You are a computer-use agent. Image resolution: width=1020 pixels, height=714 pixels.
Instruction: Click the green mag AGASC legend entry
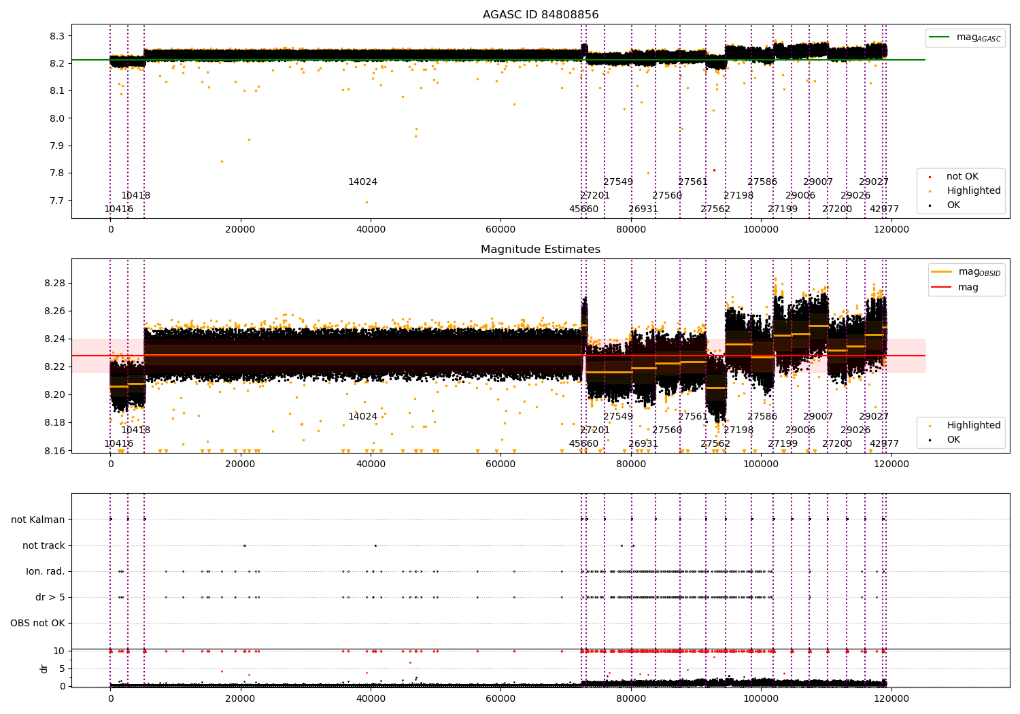966,37
